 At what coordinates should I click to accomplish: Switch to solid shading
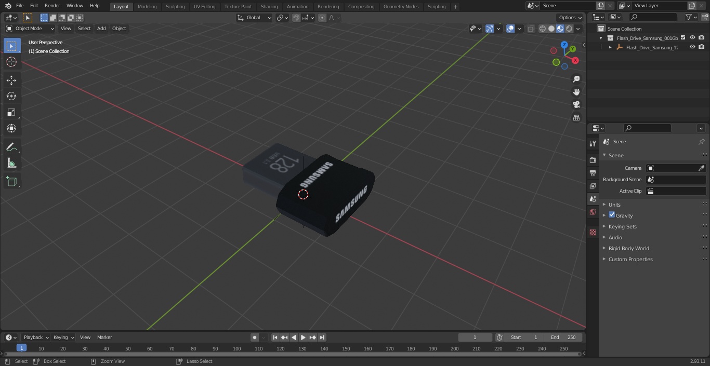coord(551,29)
